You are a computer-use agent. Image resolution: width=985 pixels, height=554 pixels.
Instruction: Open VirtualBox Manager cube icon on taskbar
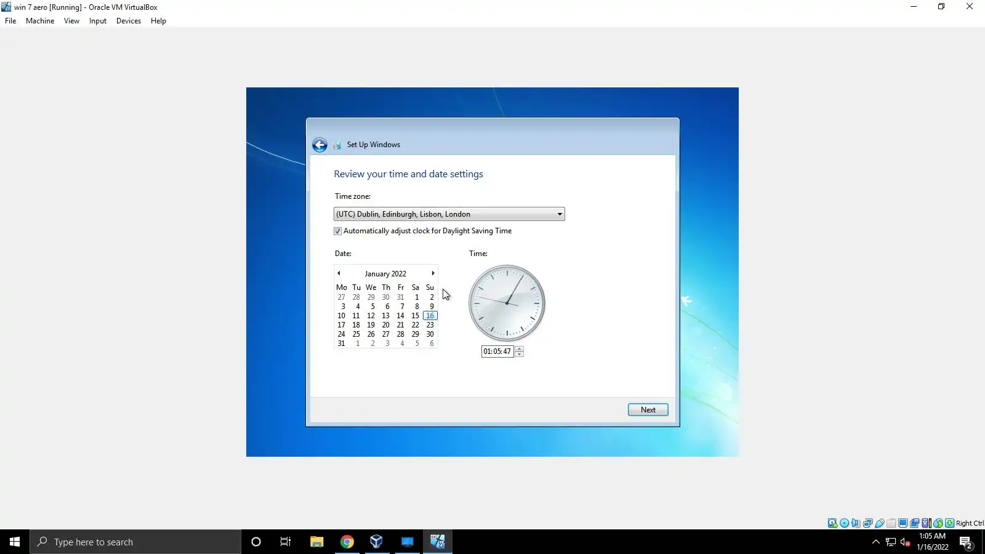click(377, 542)
